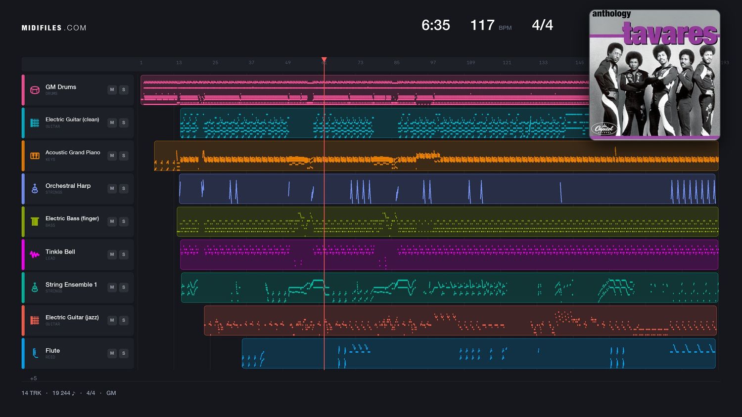
Task: Click the 4/4 time signature in header
Action: (543, 25)
